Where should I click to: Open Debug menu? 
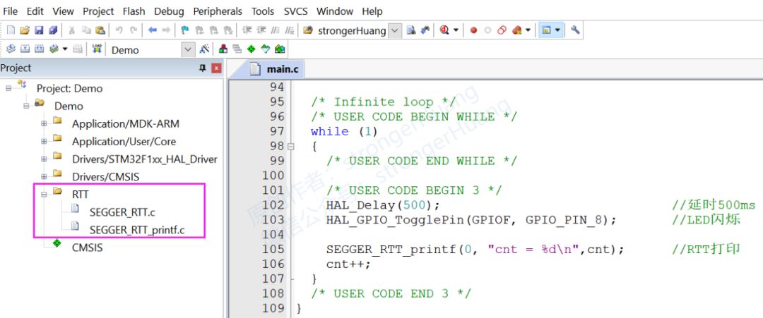coord(170,11)
